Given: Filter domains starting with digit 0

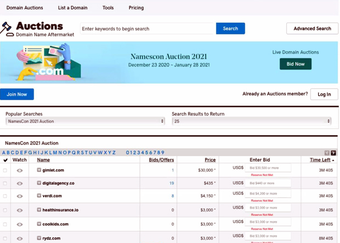Looking at the screenshot, I should [x=128, y=153].
